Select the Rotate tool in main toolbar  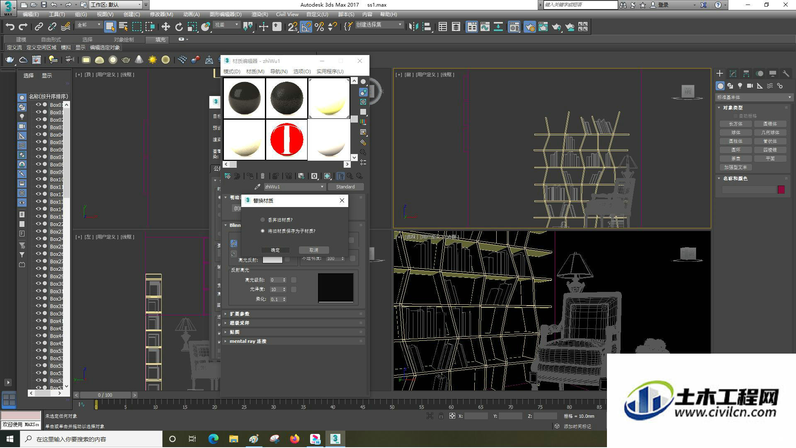coord(179,27)
